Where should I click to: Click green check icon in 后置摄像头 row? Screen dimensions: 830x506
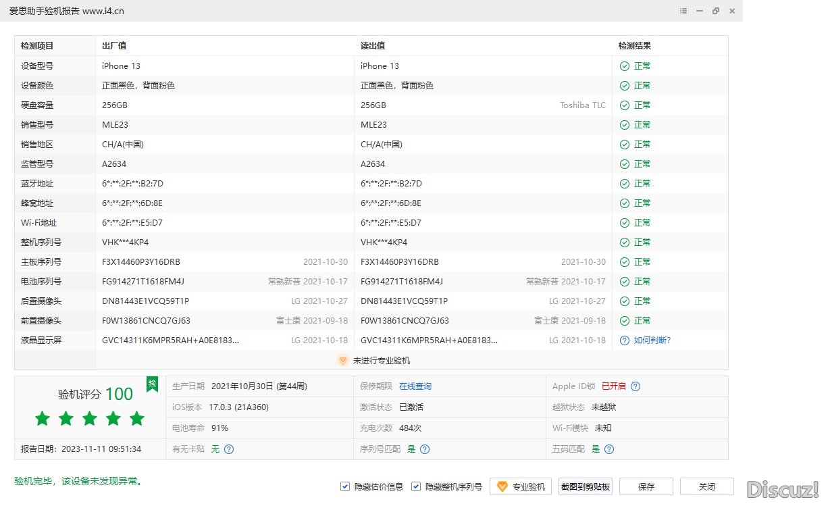click(x=625, y=301)
